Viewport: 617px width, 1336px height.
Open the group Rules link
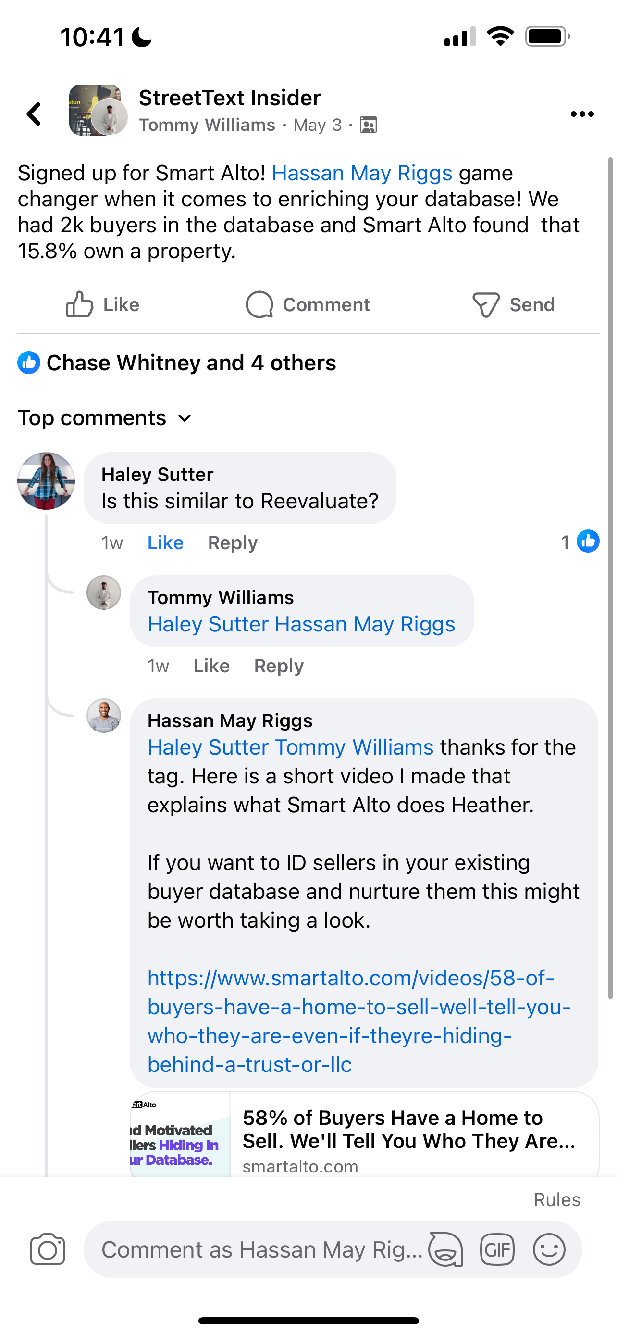(556, 1199)
